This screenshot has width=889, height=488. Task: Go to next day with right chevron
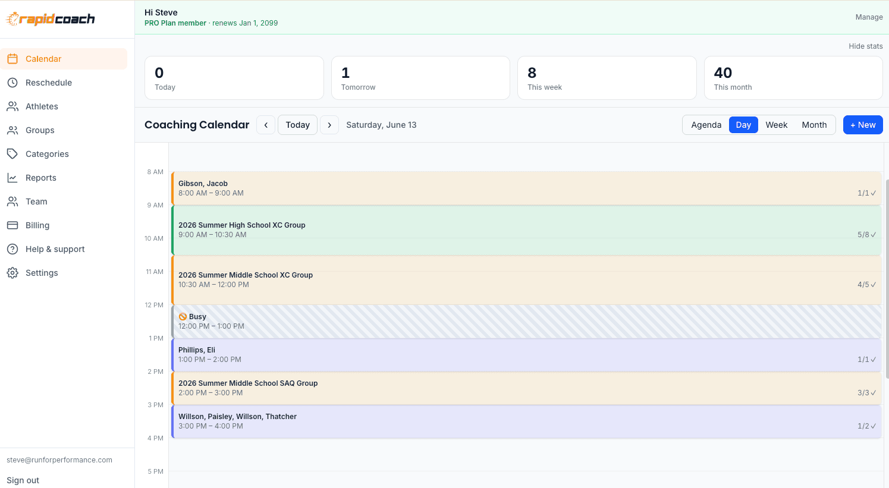coord(329,125)
